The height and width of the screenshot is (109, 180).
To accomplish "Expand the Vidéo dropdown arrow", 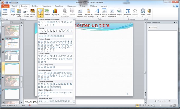I will pos(143,17).
